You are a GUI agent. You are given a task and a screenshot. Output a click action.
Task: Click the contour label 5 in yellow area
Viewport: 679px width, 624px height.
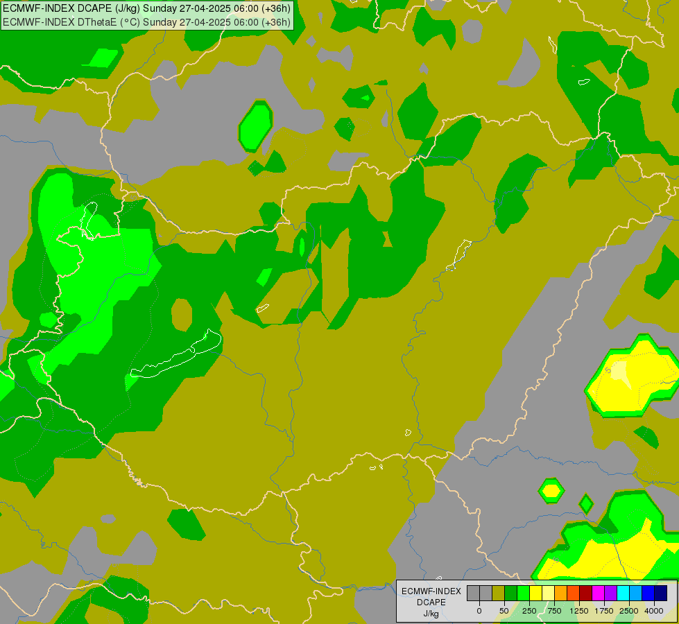pos(608,370)
